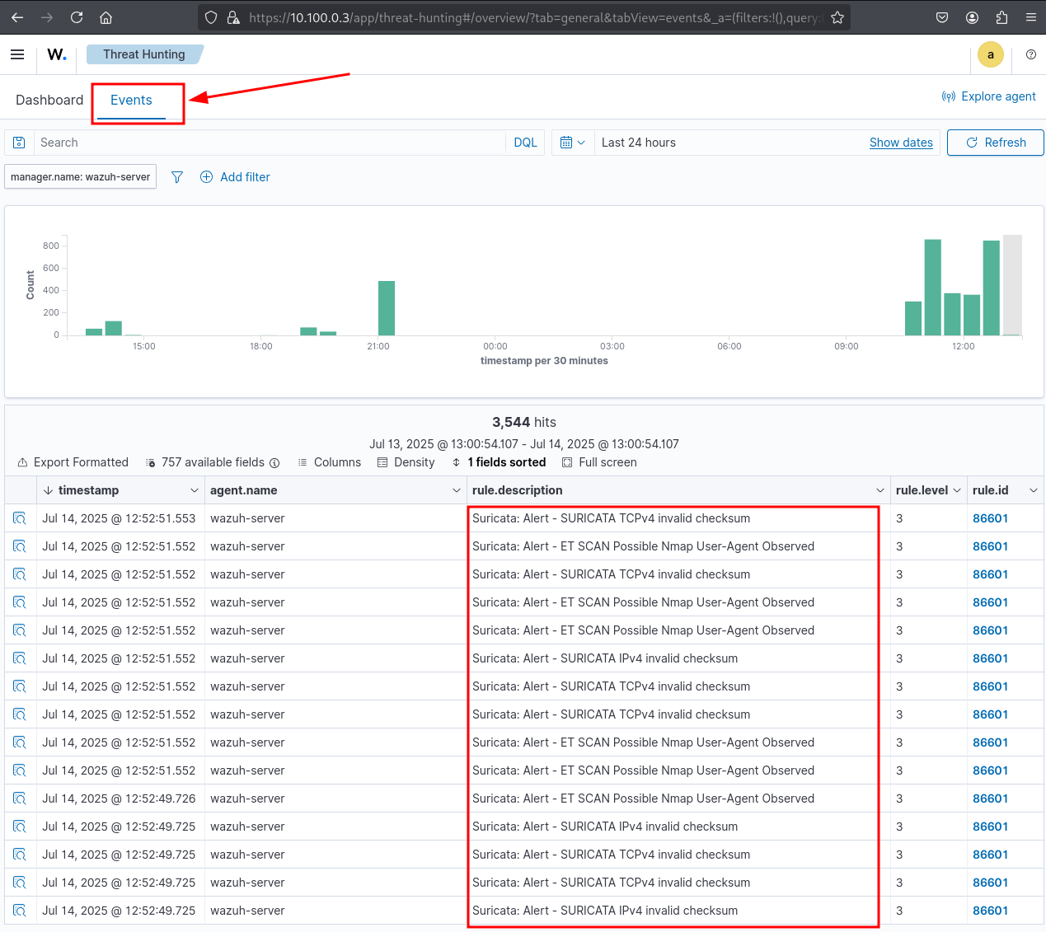Open the Wazuh hamburger navigation menu
The image size is (1046, 932).
pos(17,54)
